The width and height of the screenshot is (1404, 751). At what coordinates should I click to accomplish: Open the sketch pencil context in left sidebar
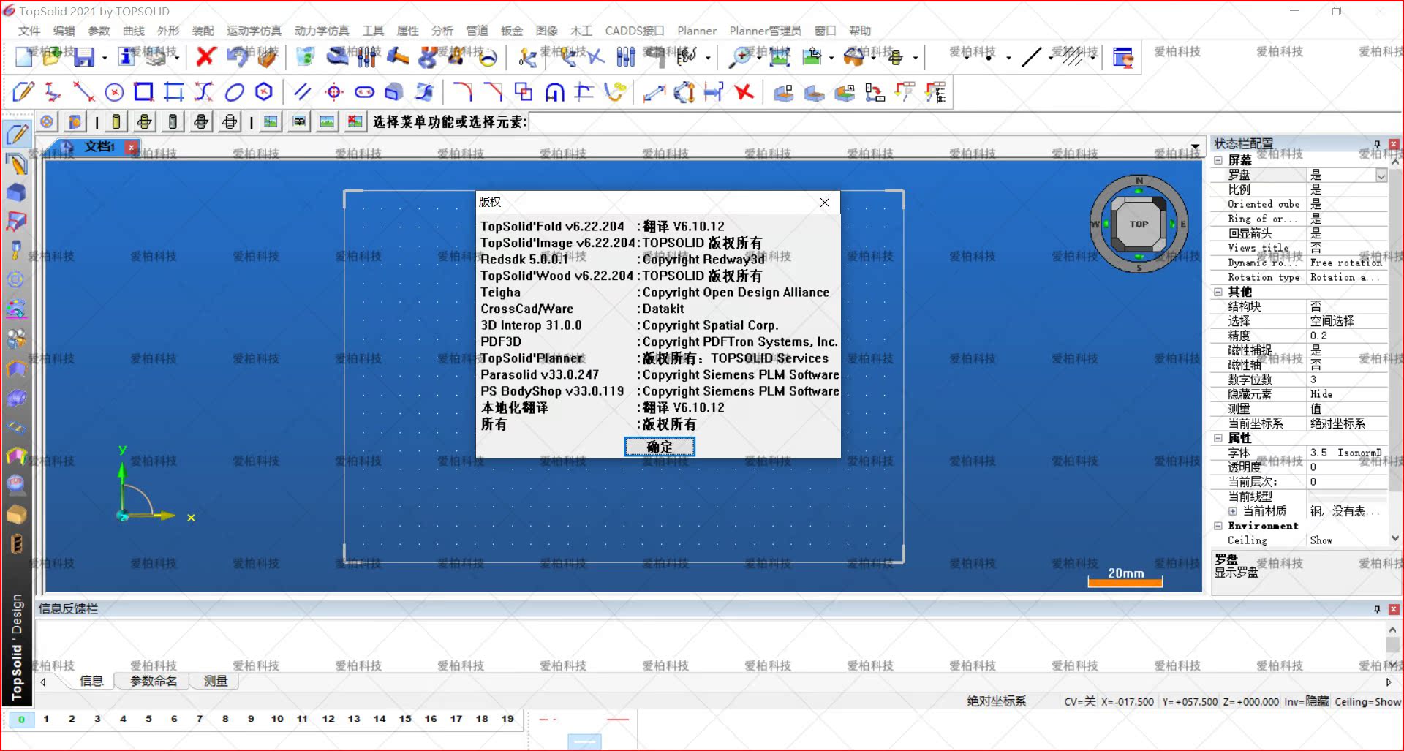17,135
